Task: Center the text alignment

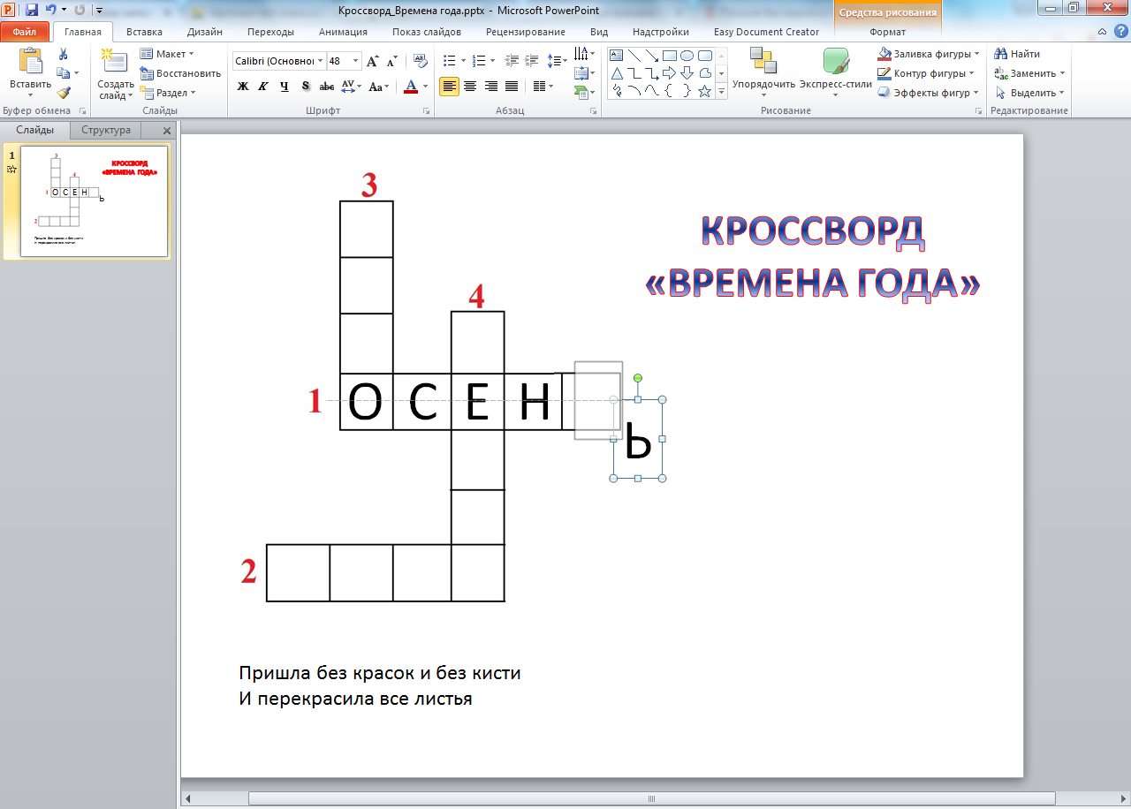Action: click(470, 87)
